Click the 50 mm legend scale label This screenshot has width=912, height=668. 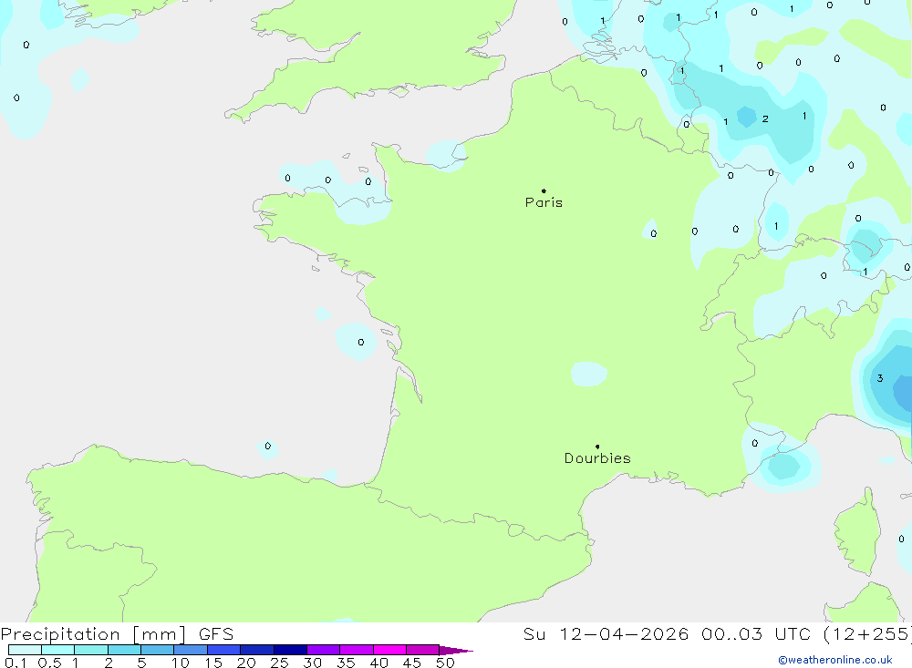click(445, 663)
